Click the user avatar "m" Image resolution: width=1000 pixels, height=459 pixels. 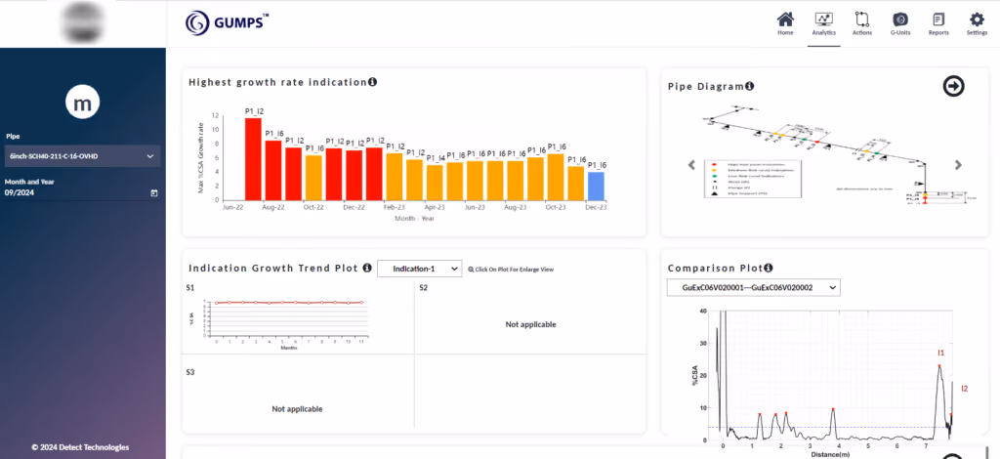[x=83, y=103]
